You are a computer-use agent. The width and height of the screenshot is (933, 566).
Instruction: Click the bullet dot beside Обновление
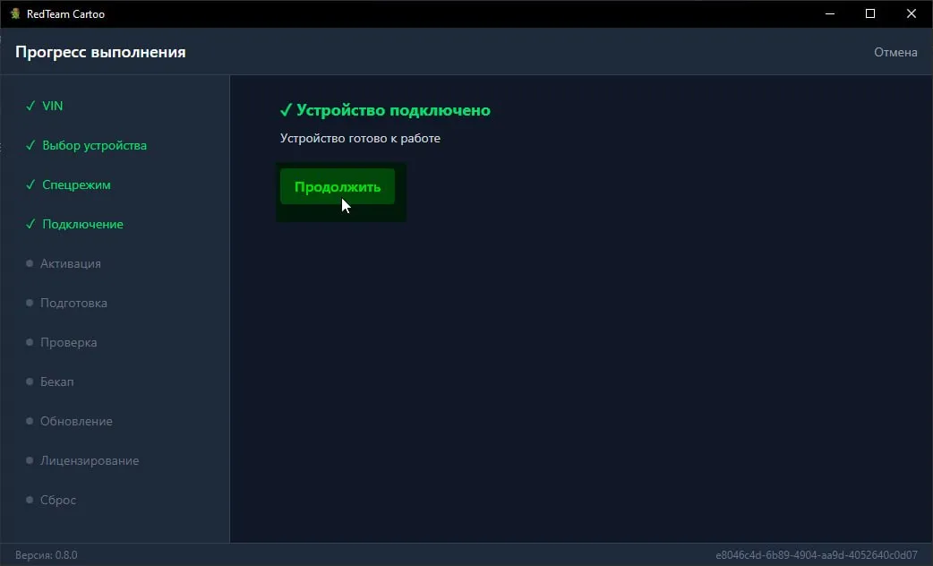[30, 421]
